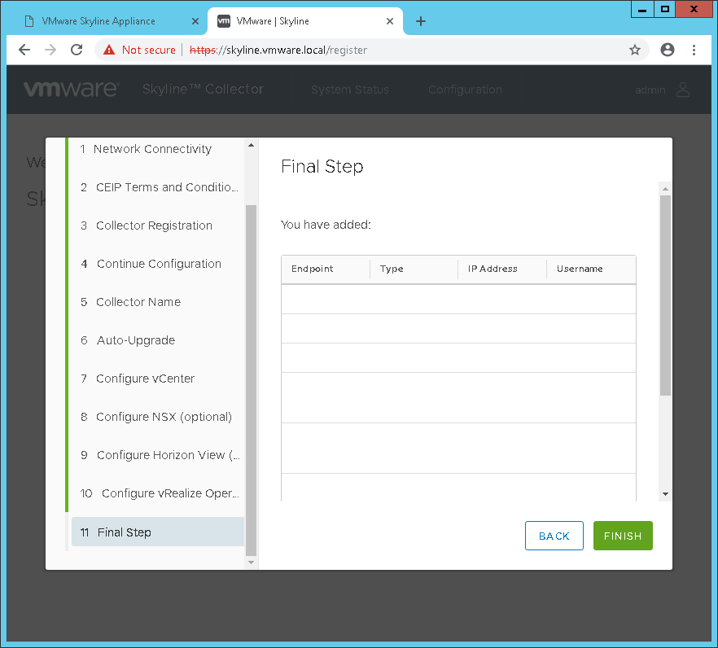Screen dimensions: 718x648
Task: Click the admin user icon
Action: pyautogui.click(x=683, y=90)
